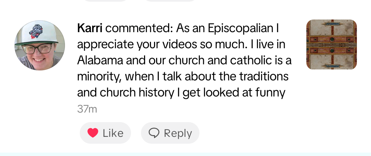Click the "As an Episcopalian I" text

click(227, 29)
